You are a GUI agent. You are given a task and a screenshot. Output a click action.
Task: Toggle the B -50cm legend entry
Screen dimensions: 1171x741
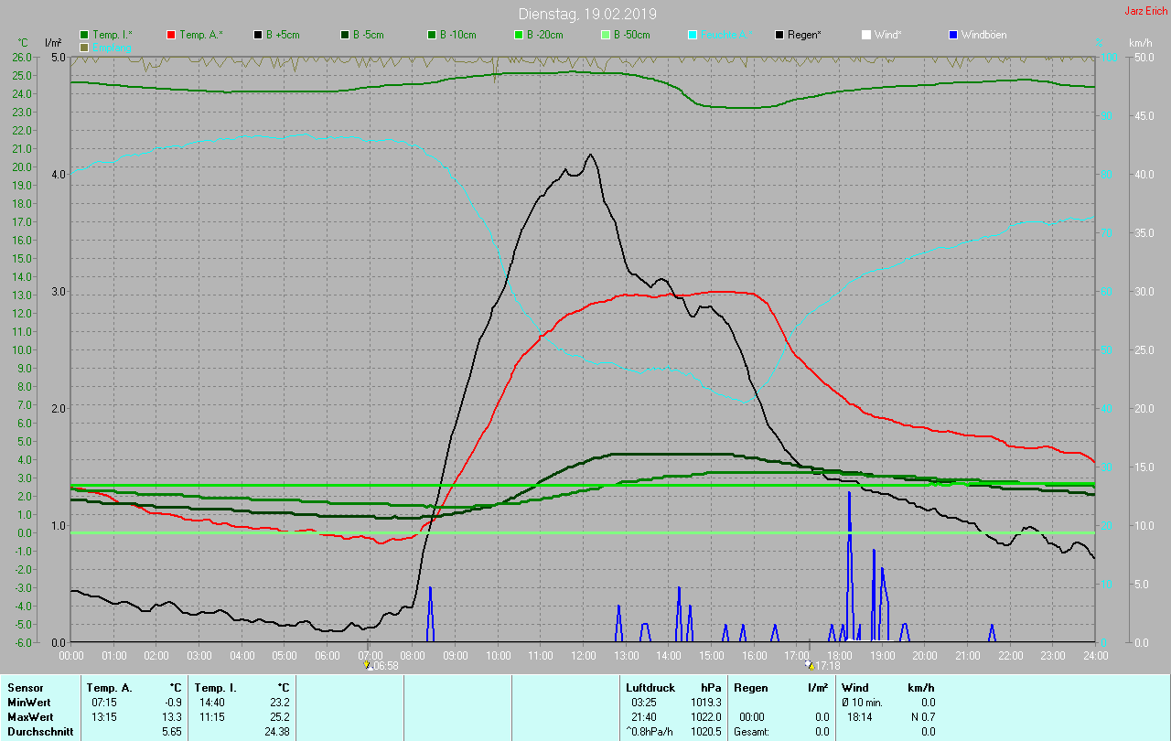click(x=606, y=35)
